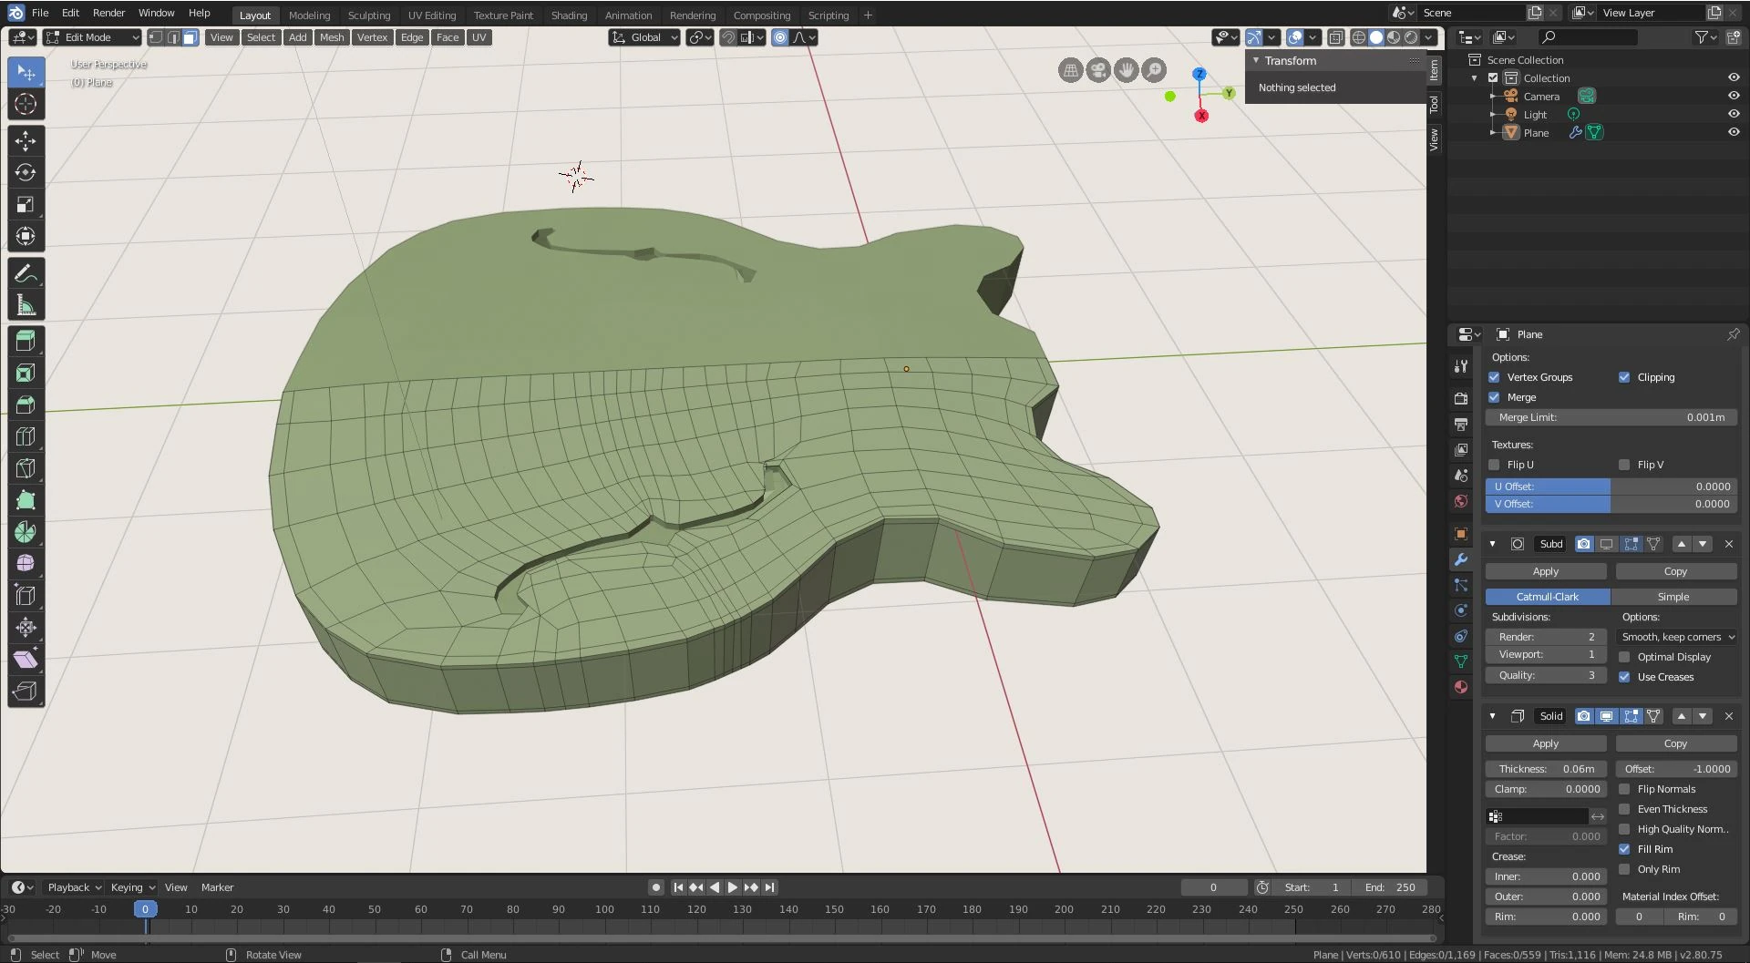
Task: Open the Render menu
Action: (108, 13)
